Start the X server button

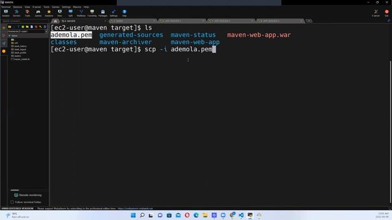click(x=375, y=13)
